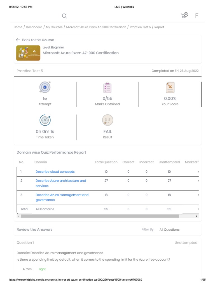Viewport: 215px width, 287px height.
Task: Click the attempt target icon
Action: (x=45, y=87)
